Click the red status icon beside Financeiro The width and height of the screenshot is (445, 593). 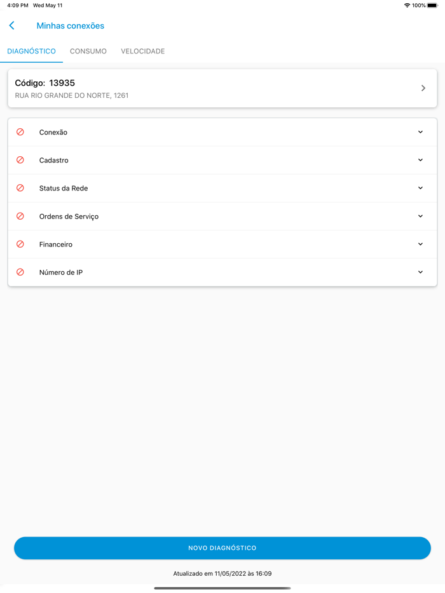point(20,244)
